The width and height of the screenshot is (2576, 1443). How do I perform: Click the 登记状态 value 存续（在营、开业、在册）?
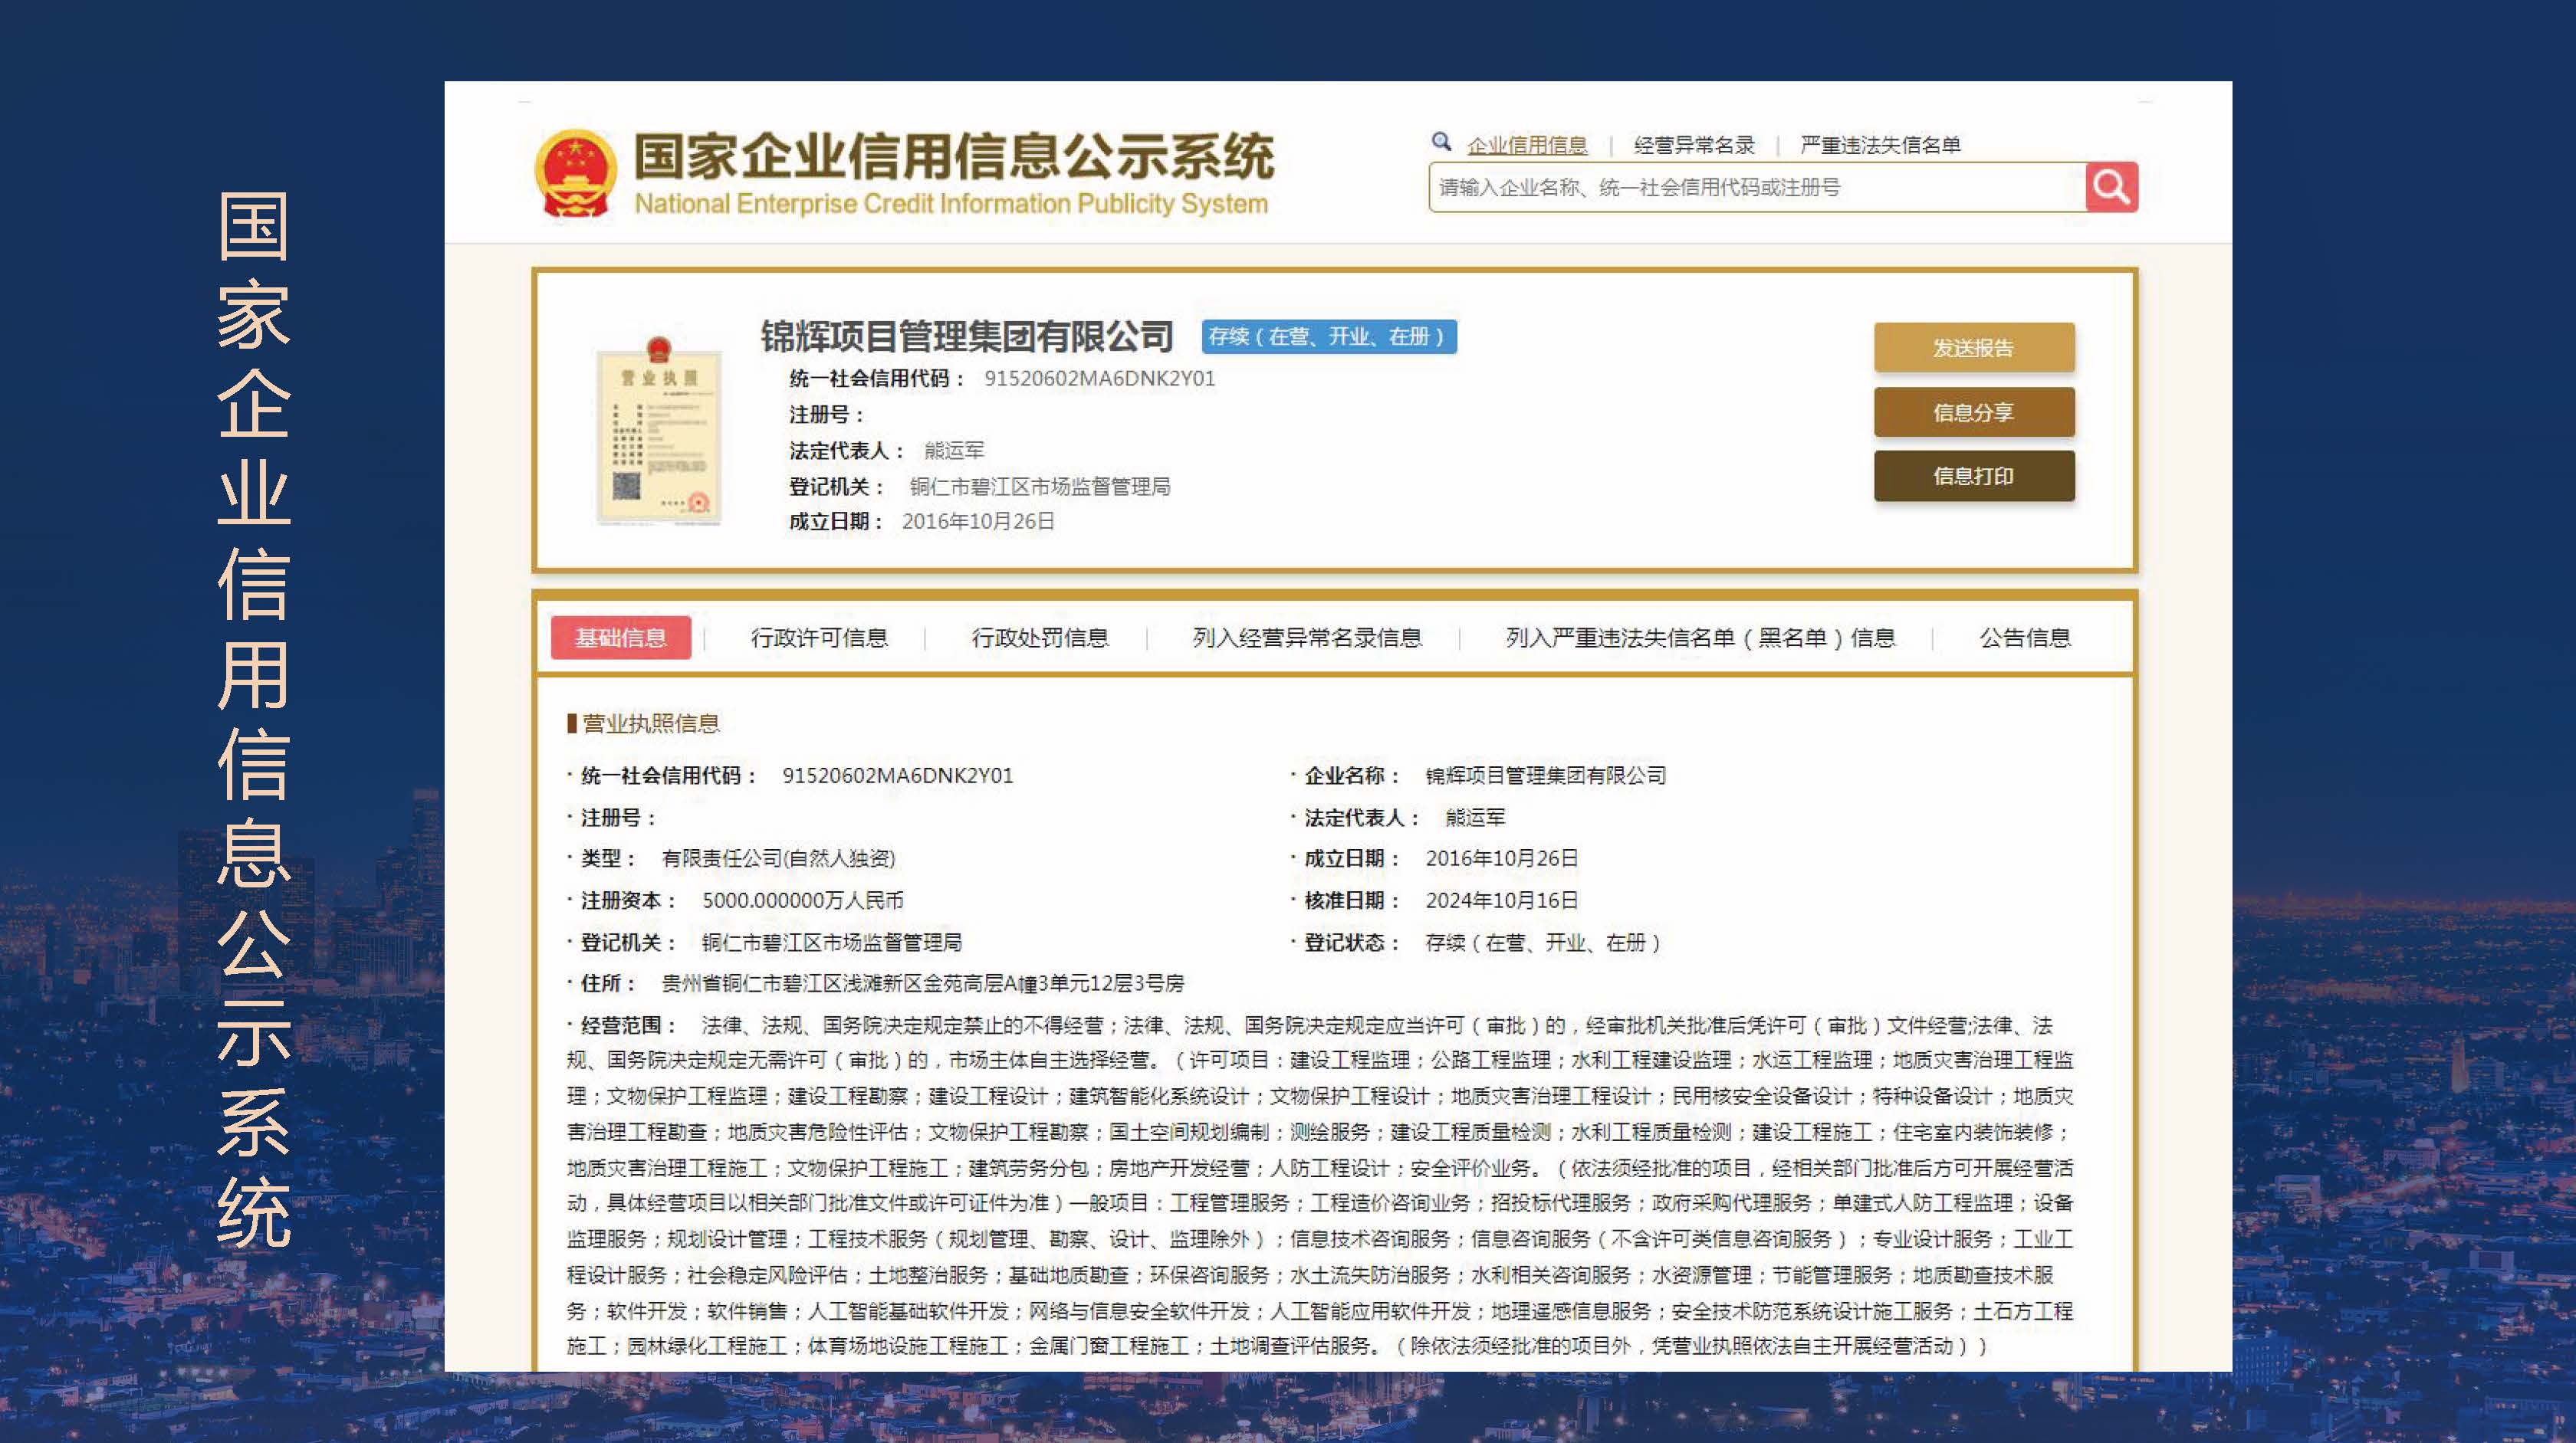click(x=1543, y=943)
